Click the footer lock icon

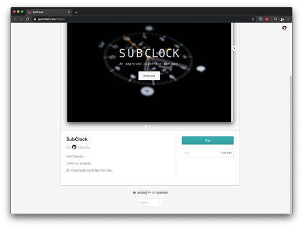pos(134,192)
